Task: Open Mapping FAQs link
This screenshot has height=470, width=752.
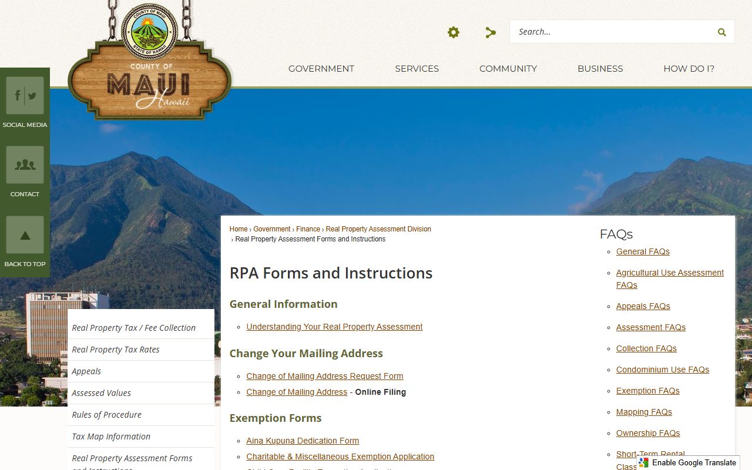Action: click(x=644, y=412)
